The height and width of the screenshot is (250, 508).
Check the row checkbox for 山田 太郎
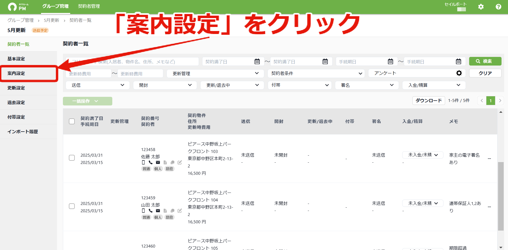pyautogui.click(x=72, y=206)
